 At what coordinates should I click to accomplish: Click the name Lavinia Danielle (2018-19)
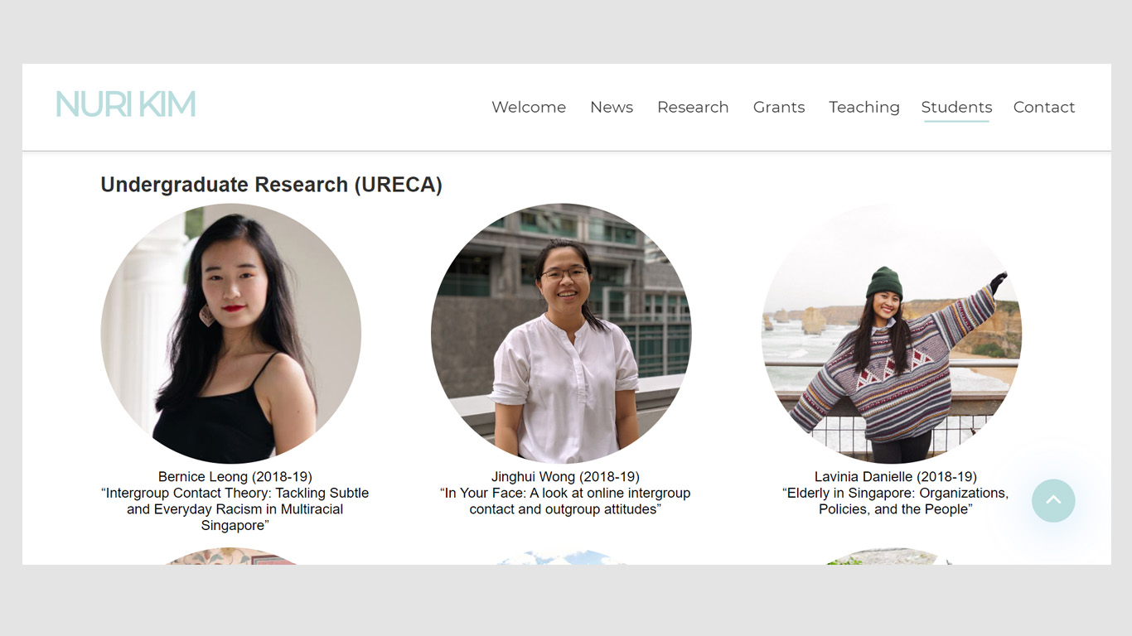896,477
